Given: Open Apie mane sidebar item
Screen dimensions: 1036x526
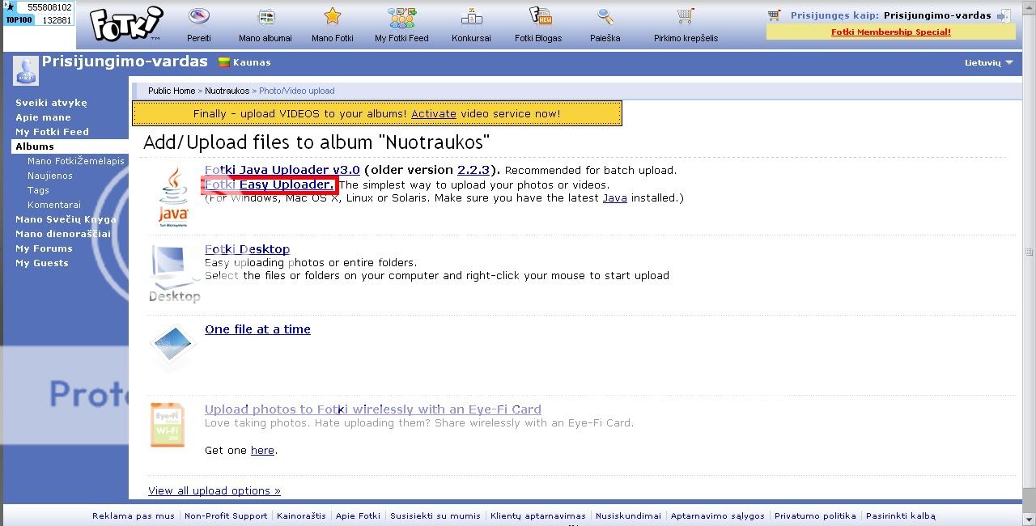Looking at the screenshot, I should pyautogui.click(x=43, y=117).
